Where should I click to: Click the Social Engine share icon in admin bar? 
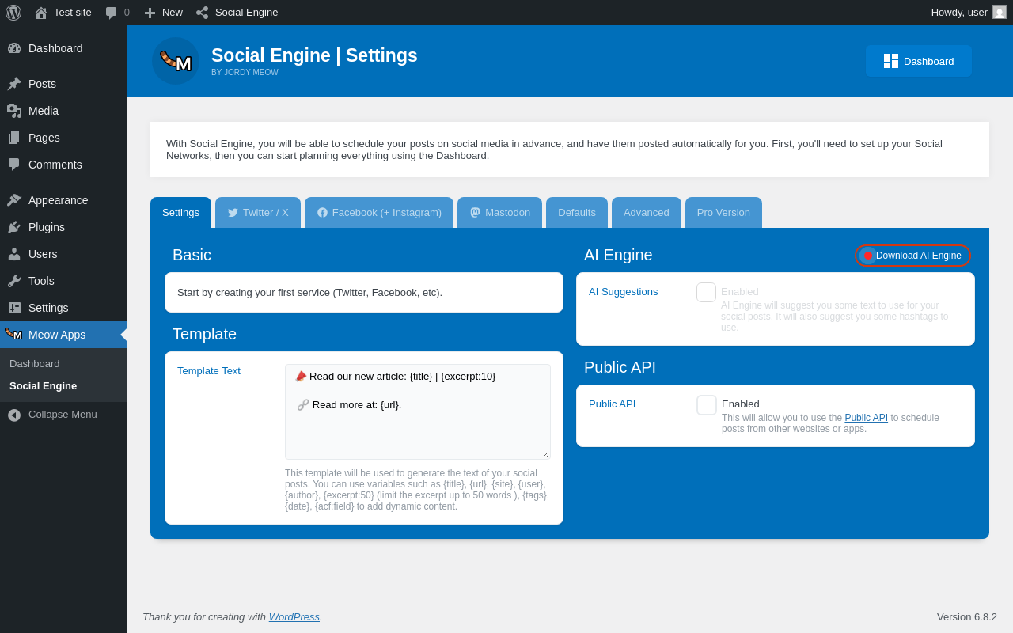[203, 13]
